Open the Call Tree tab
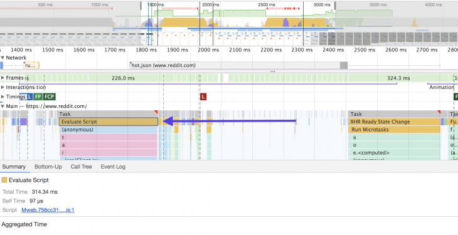The image size is (458, 235). pyautogui.click(x=81, y=167)
